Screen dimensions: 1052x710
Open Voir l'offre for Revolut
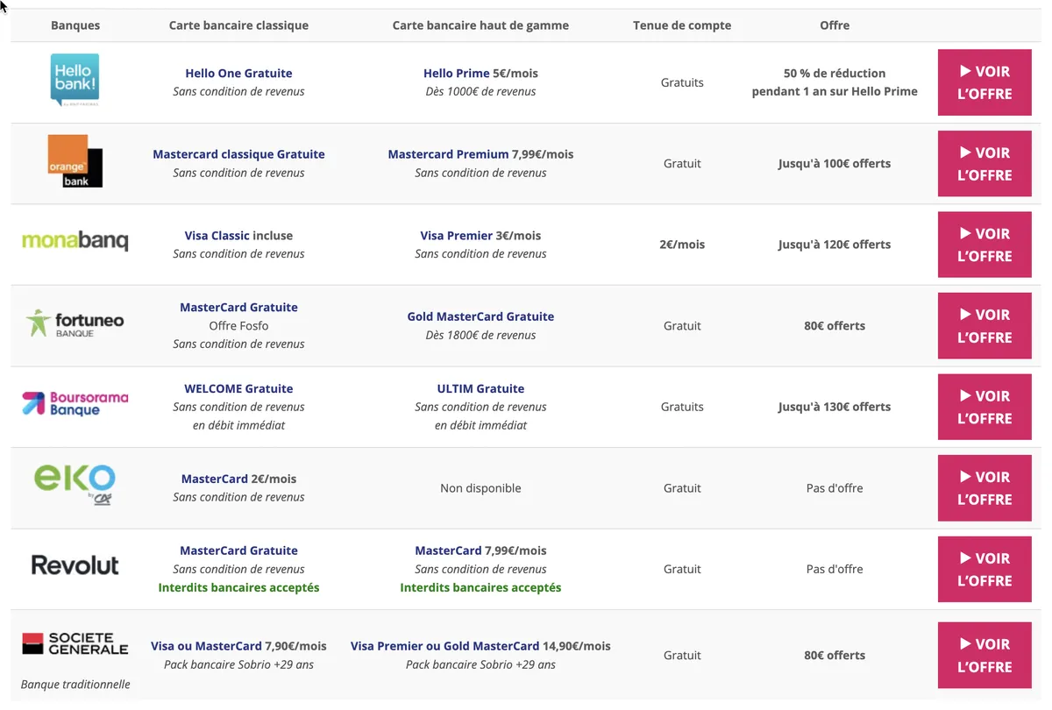[x=984, y=569]
